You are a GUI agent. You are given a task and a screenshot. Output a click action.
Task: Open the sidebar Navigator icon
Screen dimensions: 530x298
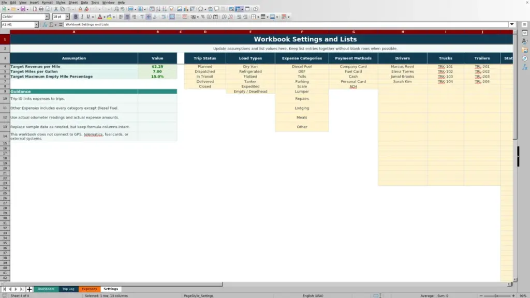click(525, 58)
